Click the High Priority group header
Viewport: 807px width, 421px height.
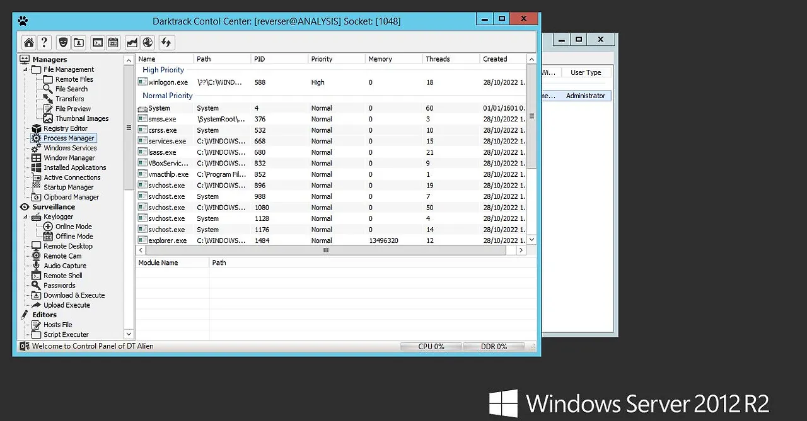pyautogui.click(x=163, y=70)
